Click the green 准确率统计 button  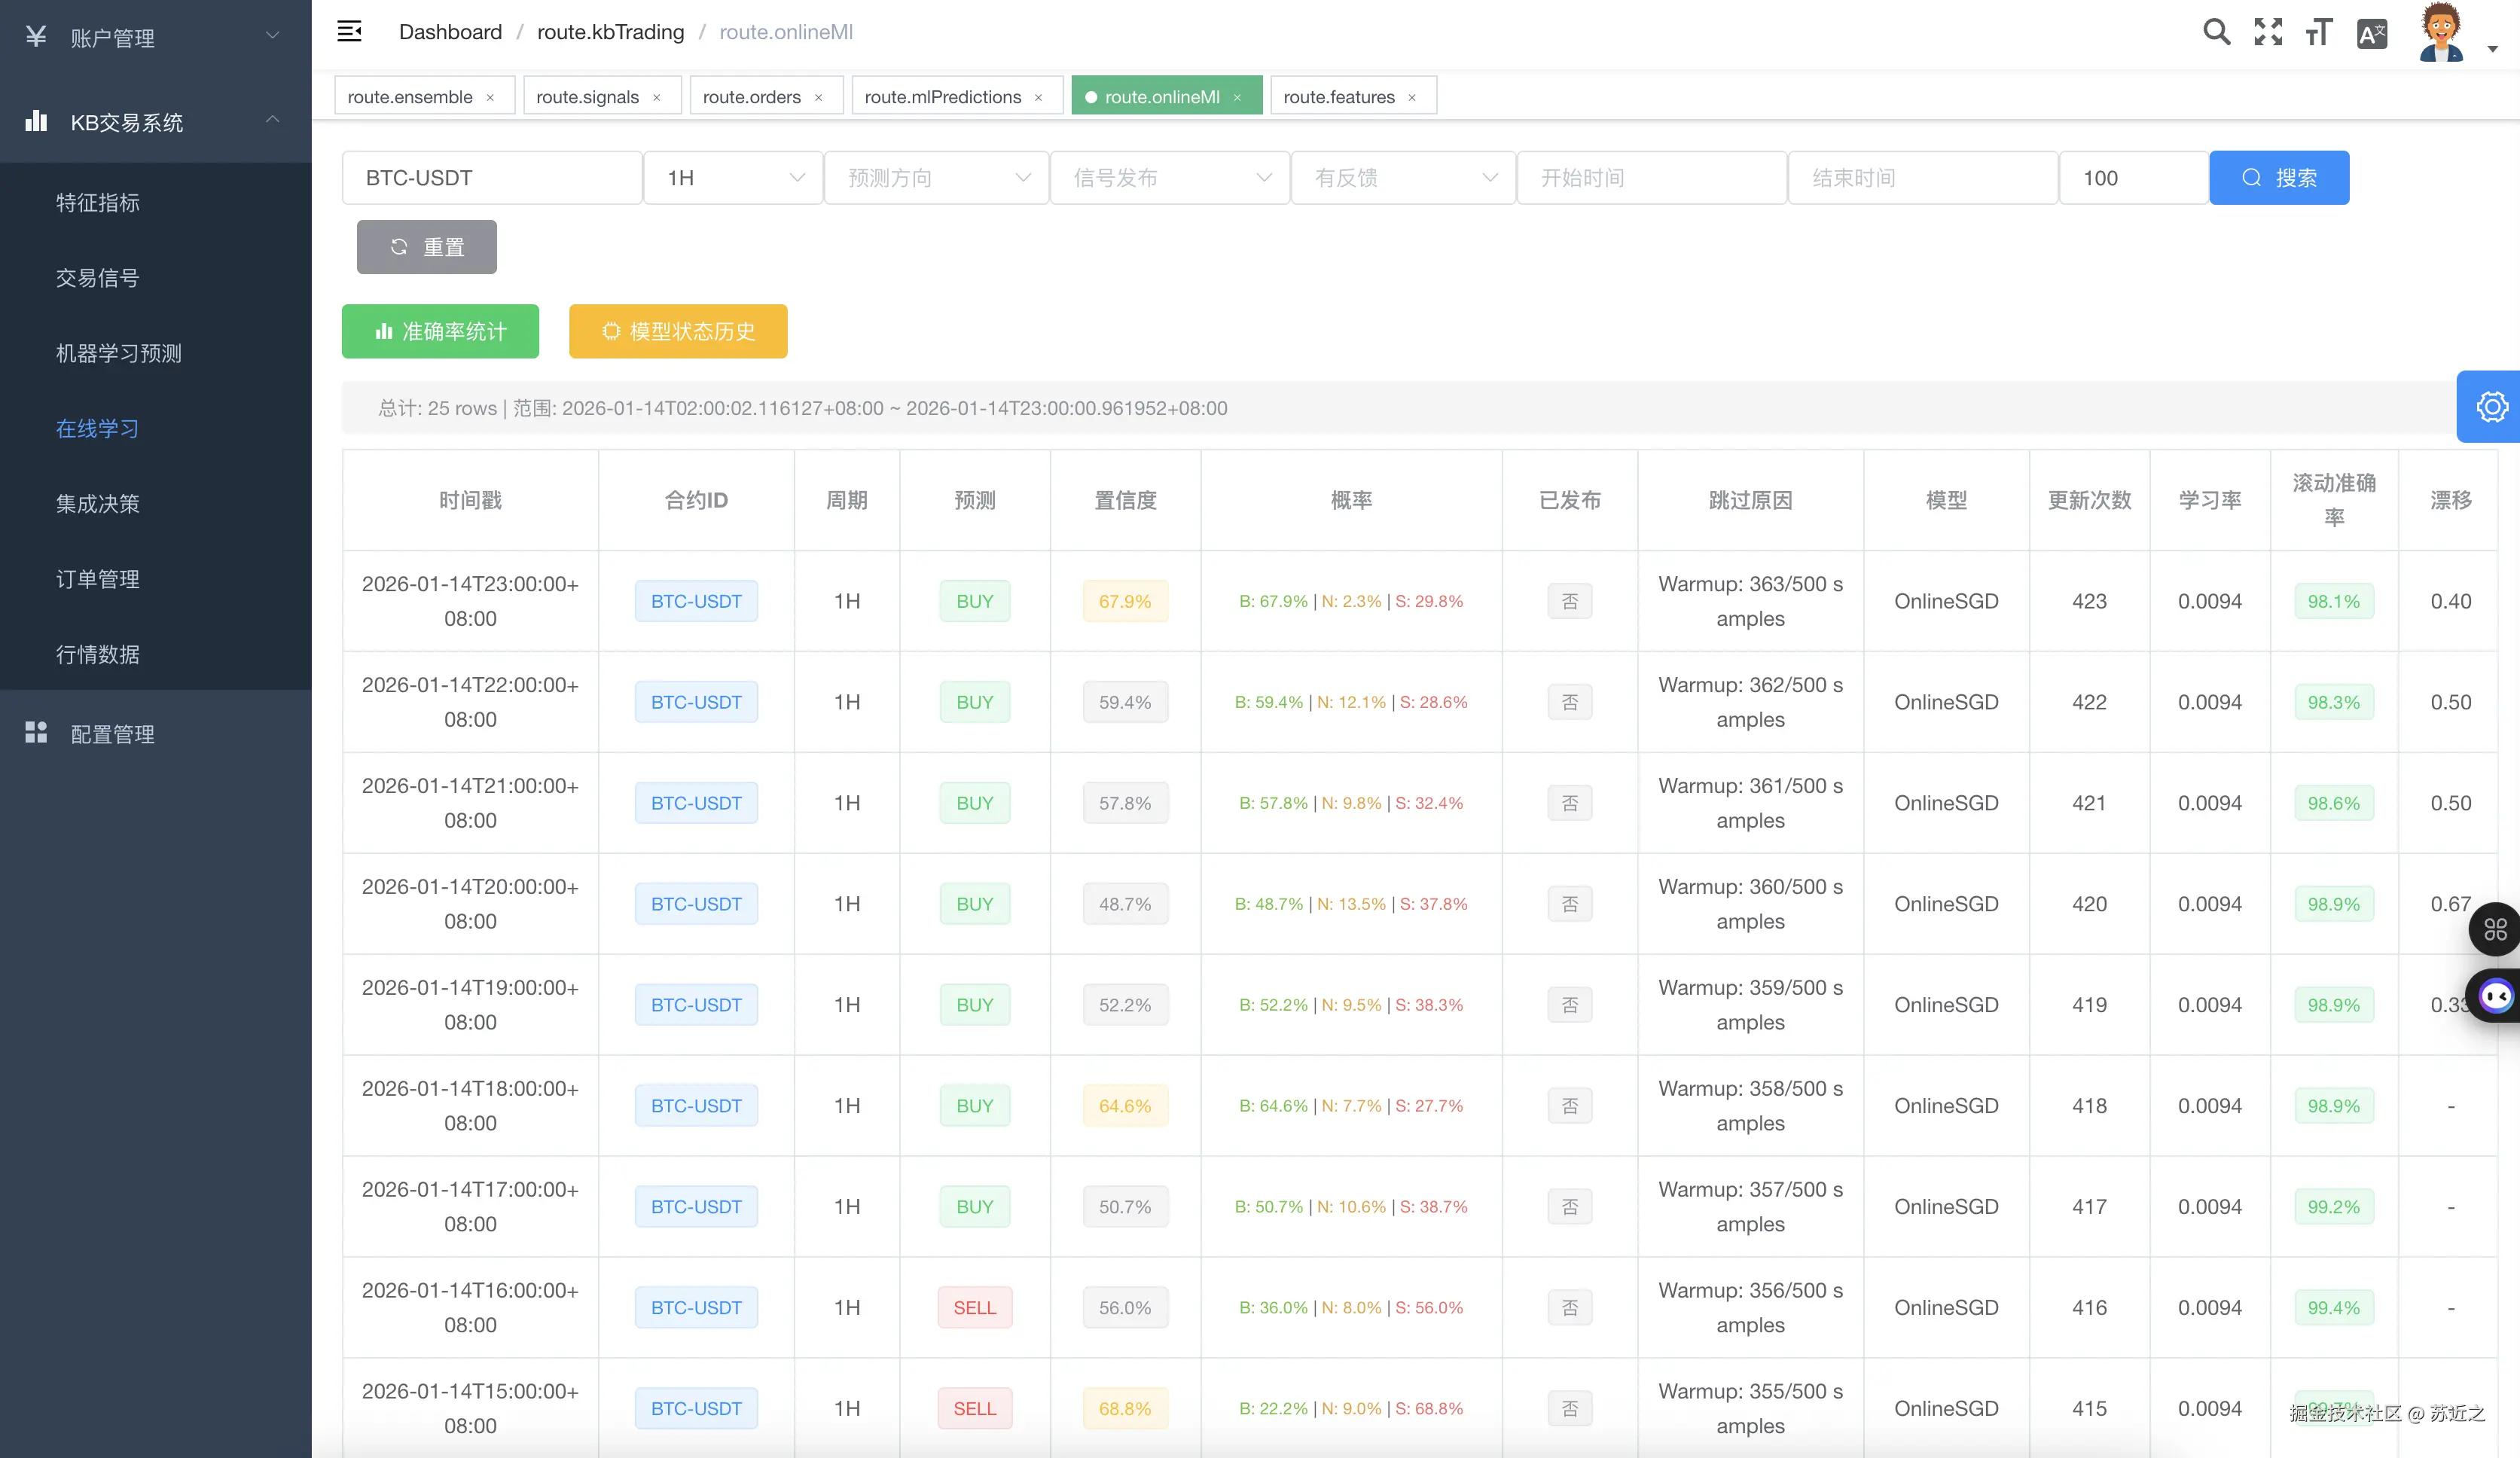coord(440,331)
